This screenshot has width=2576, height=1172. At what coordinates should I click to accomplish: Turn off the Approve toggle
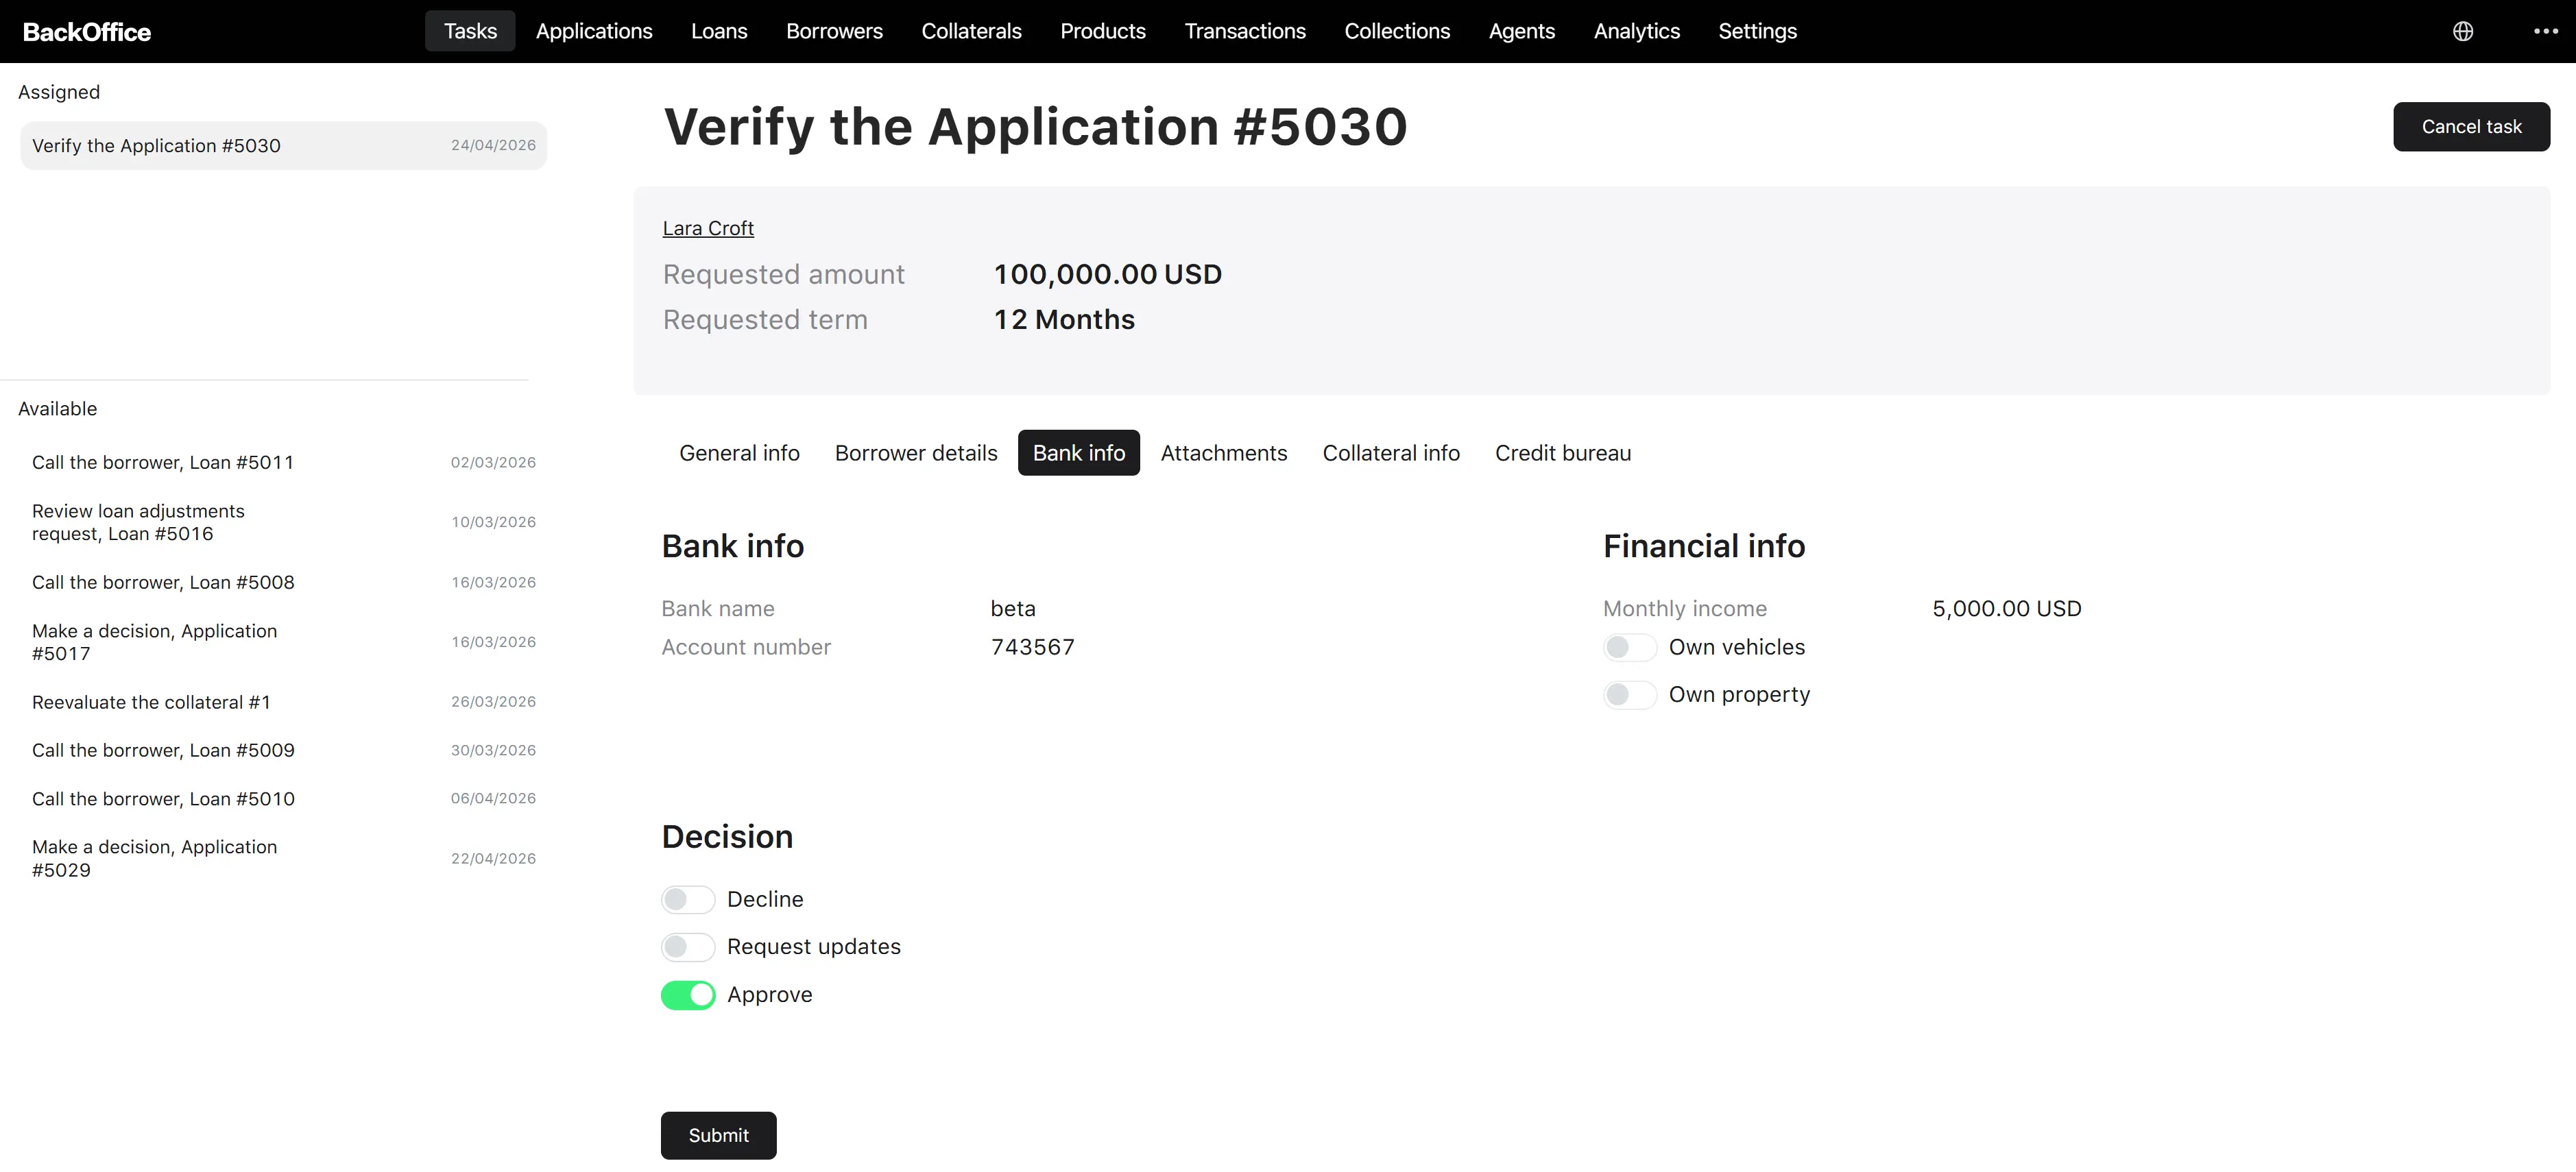688,995
